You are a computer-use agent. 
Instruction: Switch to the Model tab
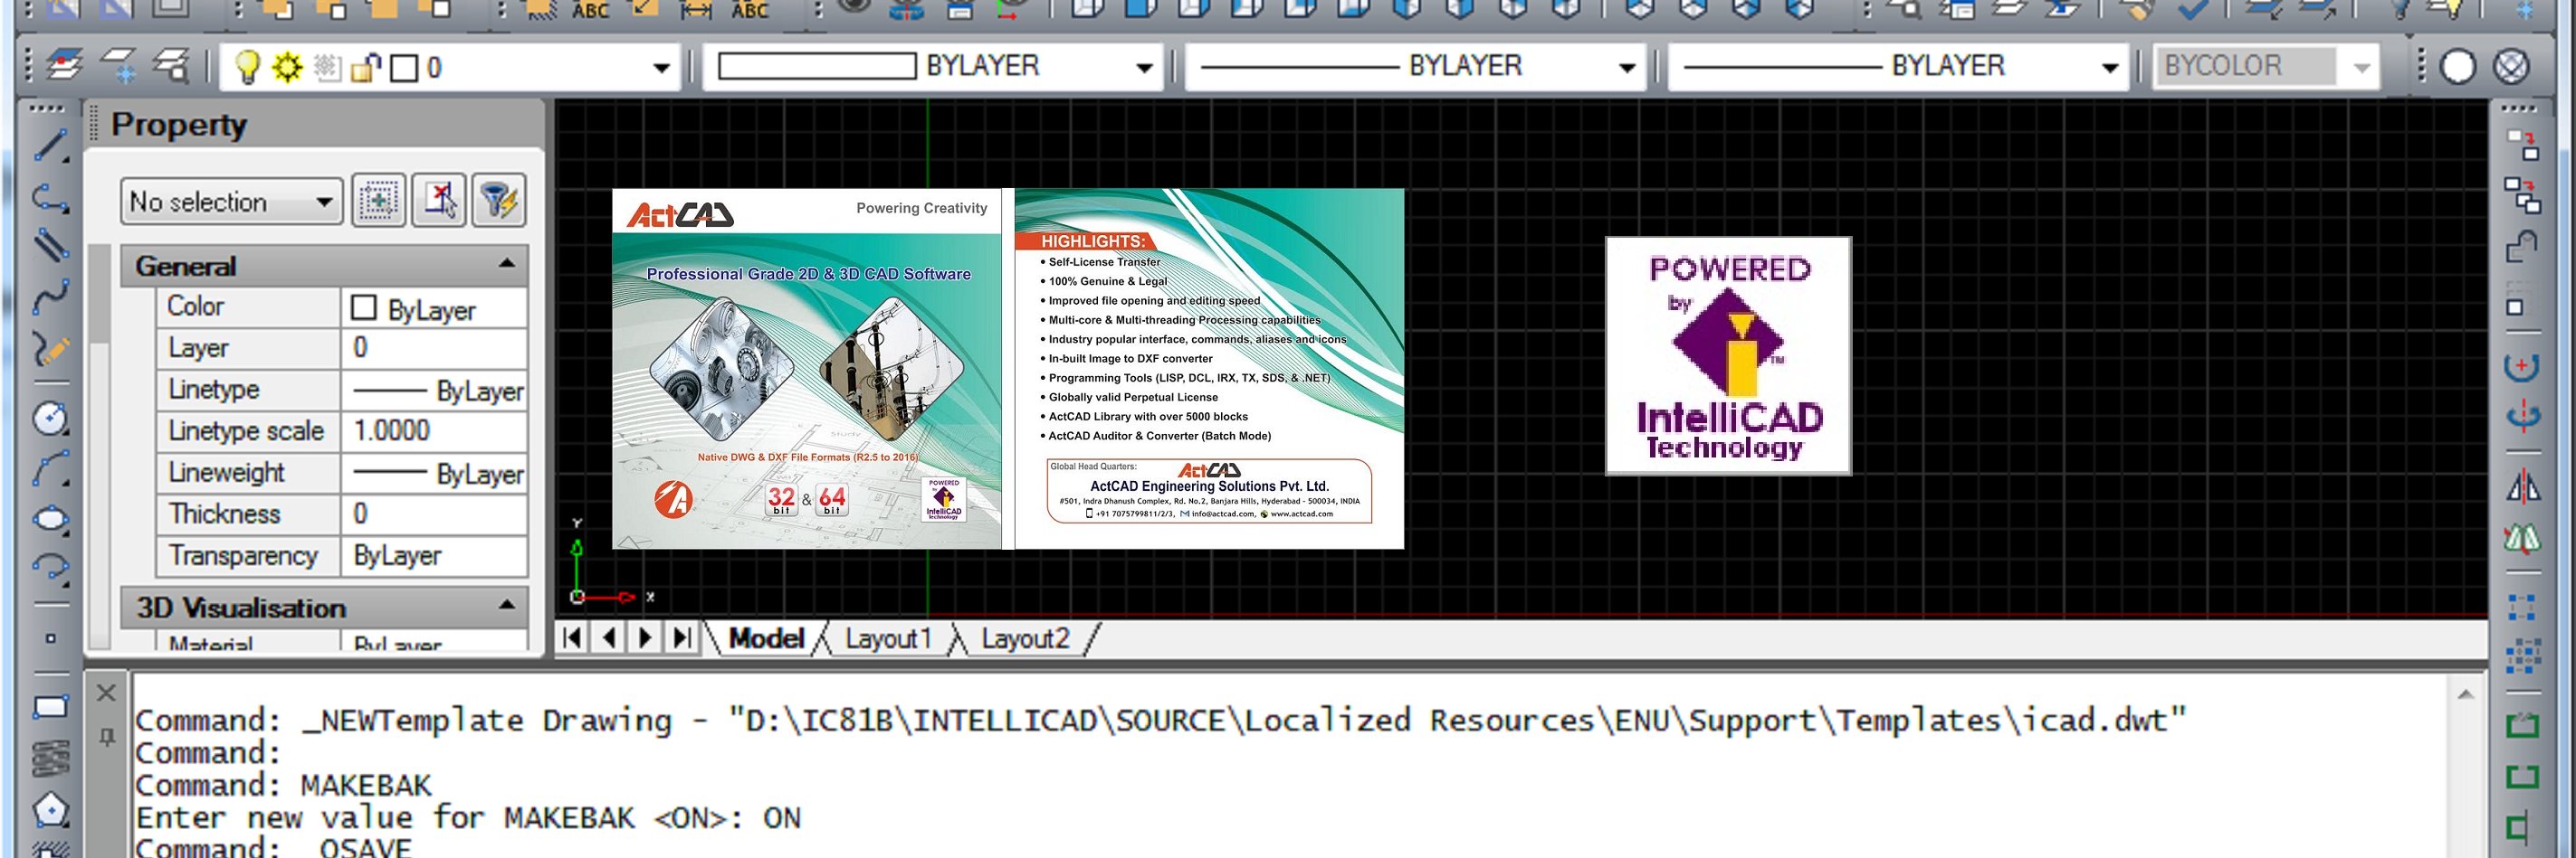click(766, 638)
